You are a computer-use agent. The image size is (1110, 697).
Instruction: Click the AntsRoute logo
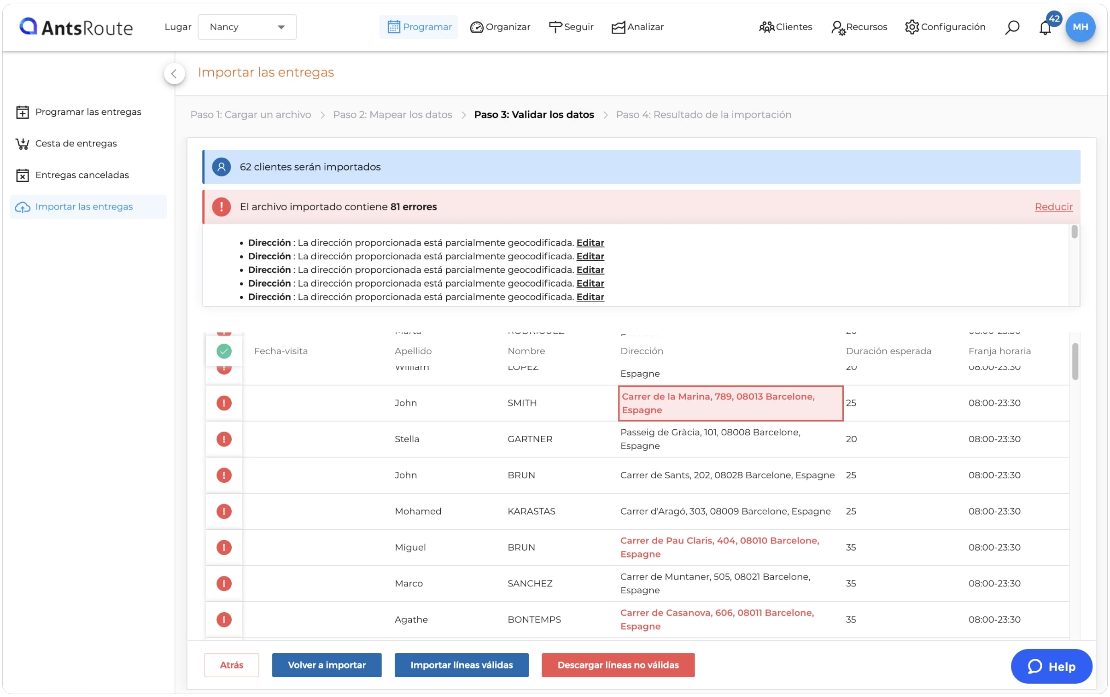pyautogui.click(x=76, y=27)
